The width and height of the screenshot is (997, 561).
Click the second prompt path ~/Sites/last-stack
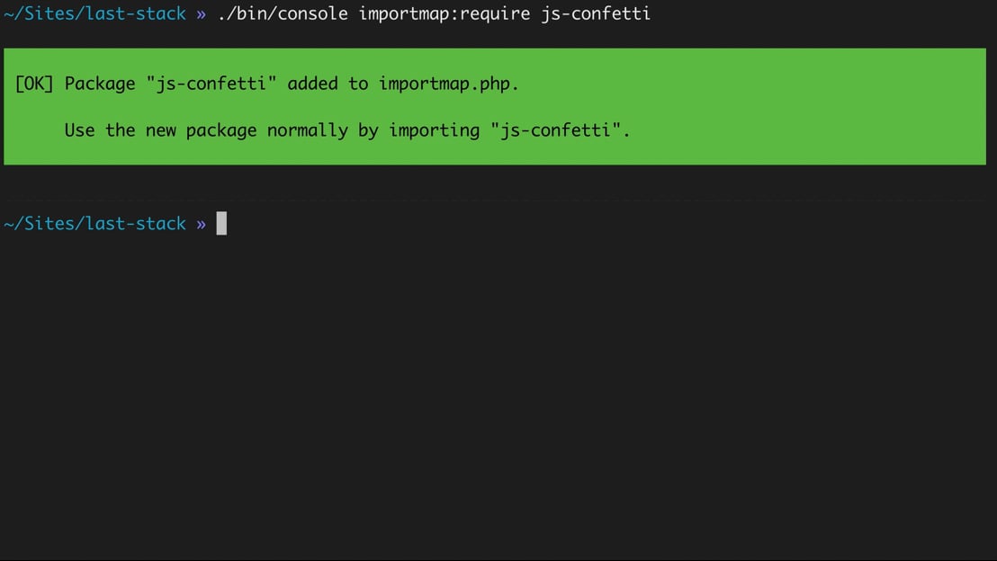[x=94, y=223]
